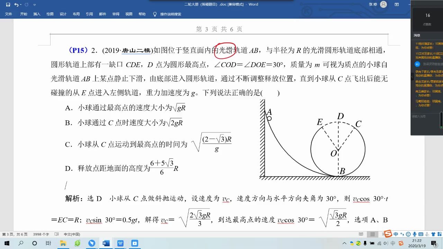Click the speaker volume icon in the system tray
Image resolution: width=443 pixels, height=249 pixels.
[x=386, y=243]
